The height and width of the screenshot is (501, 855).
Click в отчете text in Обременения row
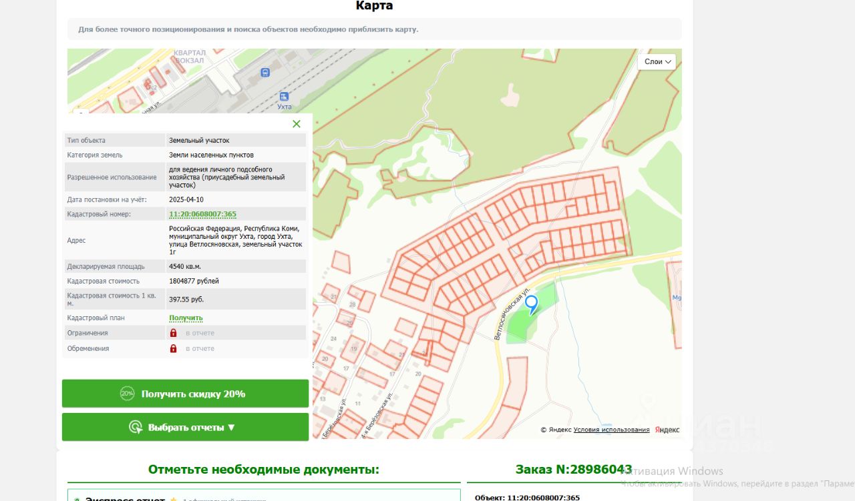tap(200, 348)
